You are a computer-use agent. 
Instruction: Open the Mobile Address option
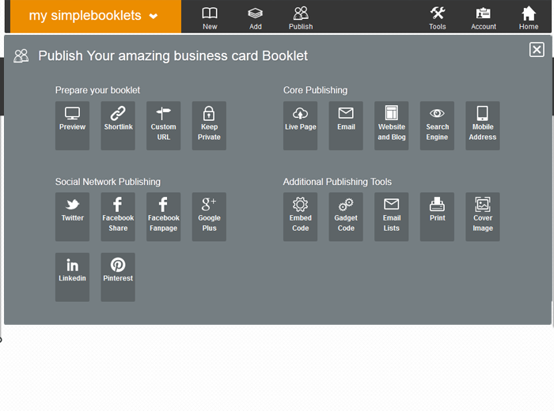[482, 125]
